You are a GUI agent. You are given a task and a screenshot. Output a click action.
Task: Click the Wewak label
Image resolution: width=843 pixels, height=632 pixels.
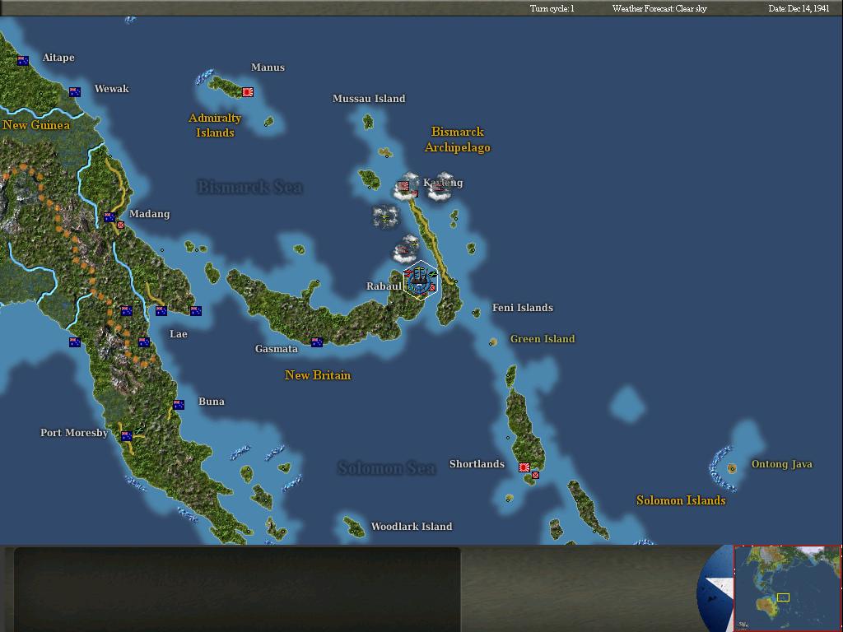coord(112,89)
